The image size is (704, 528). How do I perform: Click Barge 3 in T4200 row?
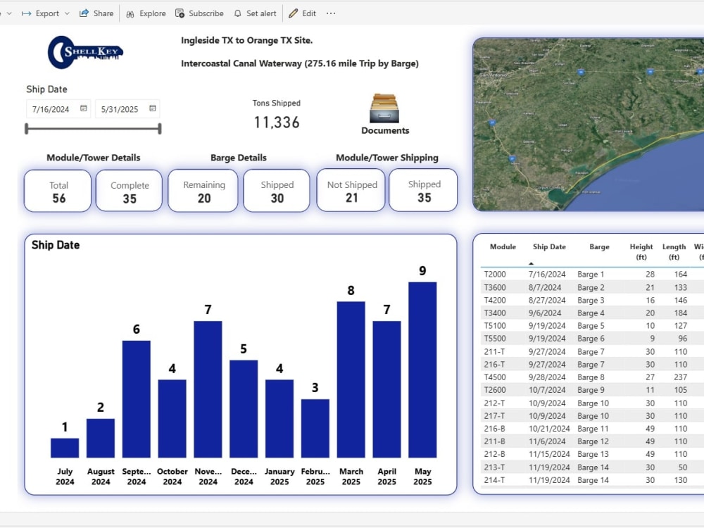click(x=591, y=301)
